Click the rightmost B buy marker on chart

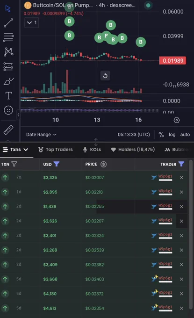coord(141,42)
